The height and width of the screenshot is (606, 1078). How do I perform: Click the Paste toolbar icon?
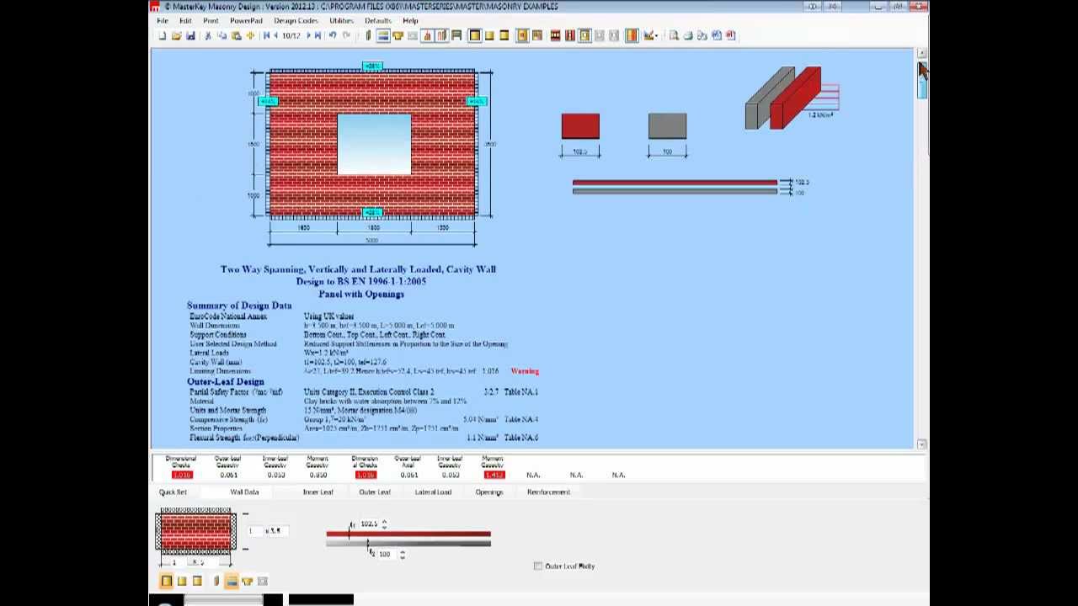pyautogui.click(x=236, y=35)
